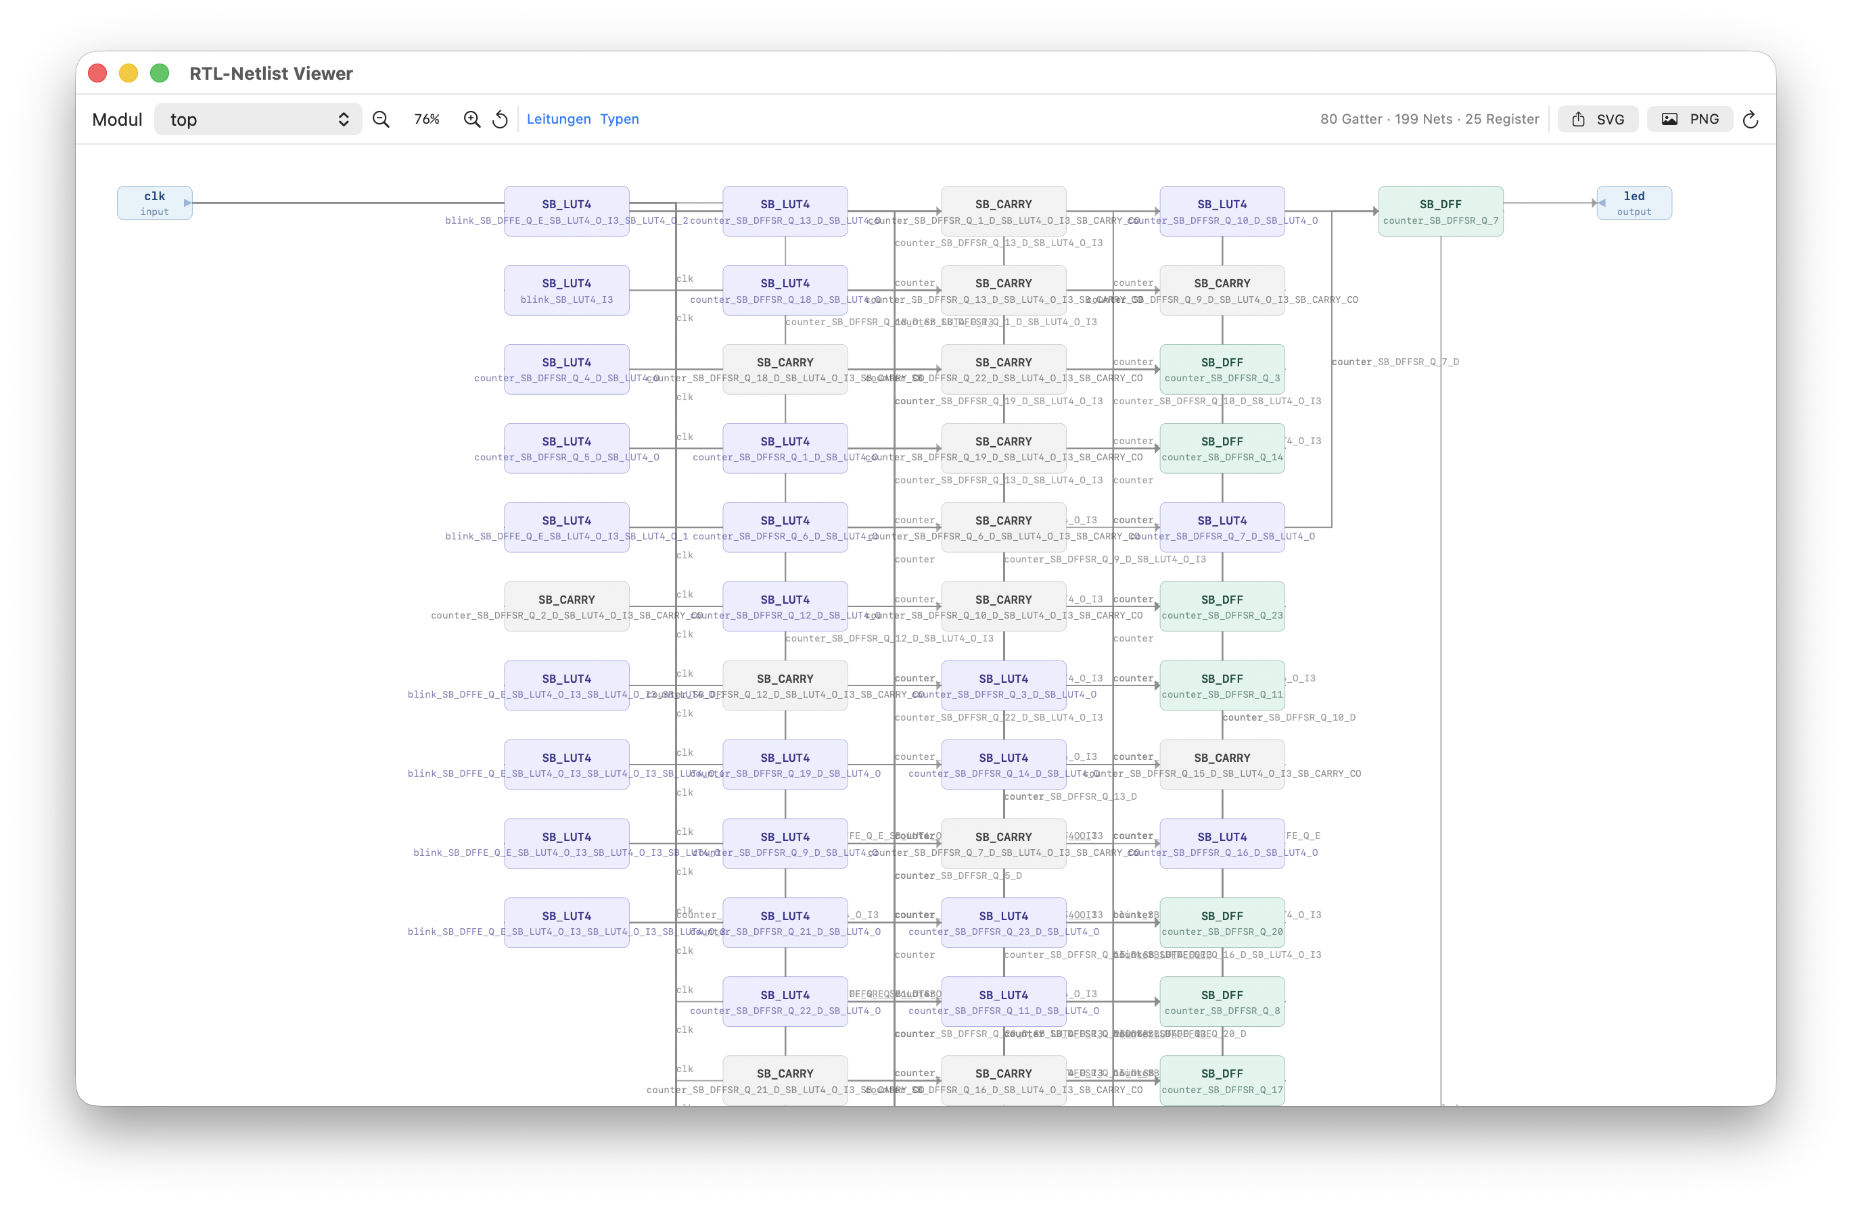Select the SB_CARRY counter_SB_DFFSR_Q_2 node
Screen dimensions: 1852x1206
[565, 606]
